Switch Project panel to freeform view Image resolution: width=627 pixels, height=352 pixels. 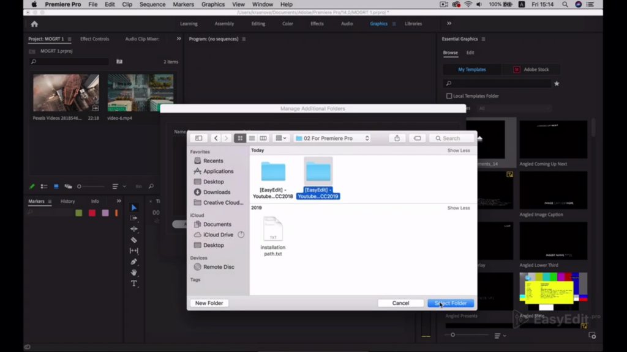coord(69,186)
